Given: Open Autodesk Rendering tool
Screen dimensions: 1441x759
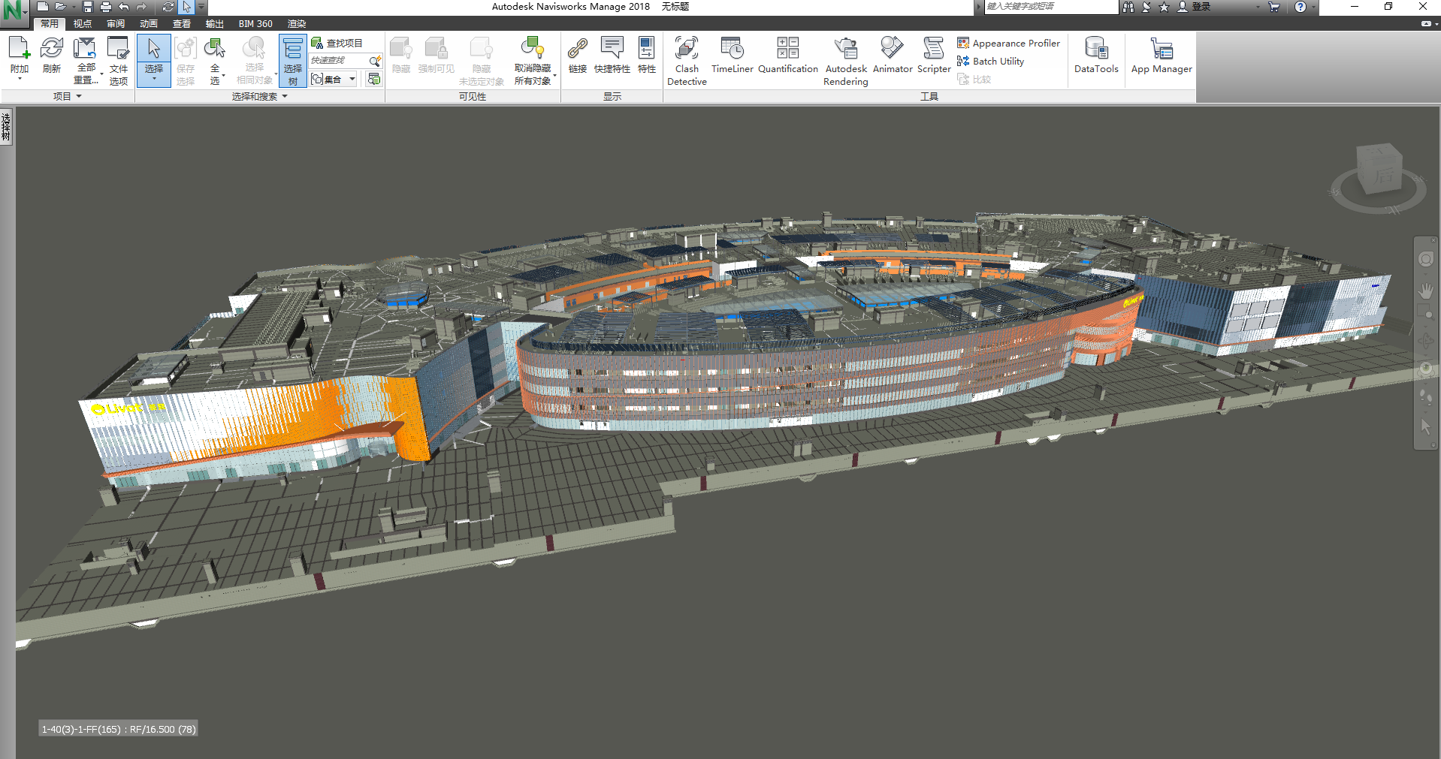Looking at the screenshot, I should (846, 60).
